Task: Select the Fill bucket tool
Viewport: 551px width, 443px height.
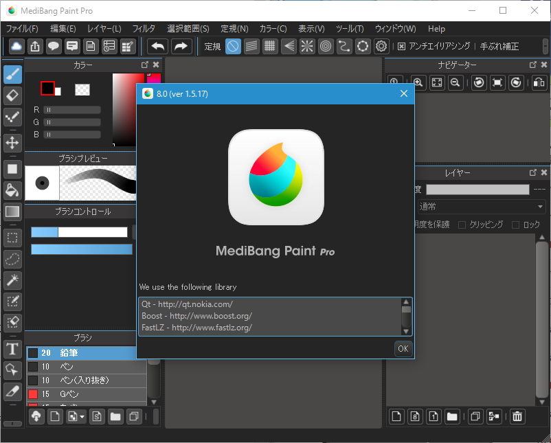Action: [x=12, y=190]
